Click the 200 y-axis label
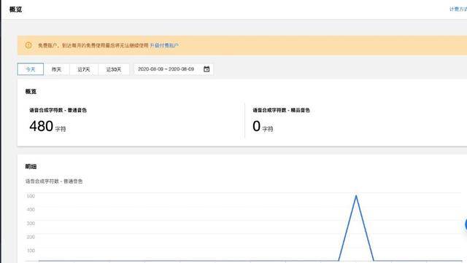This screenshot has width=467, height=263. click(31, 237)
